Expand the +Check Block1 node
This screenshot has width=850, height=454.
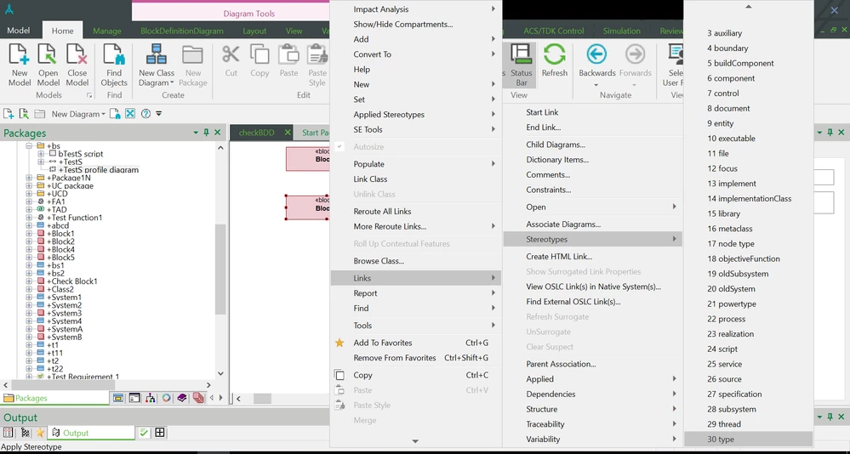[x=29, y=281]
